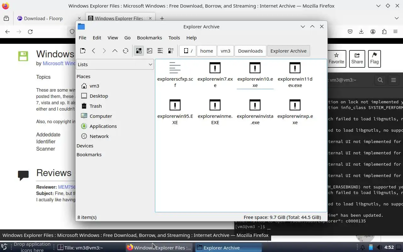Select the explorerwinme.EXE file
403x252 pixels.
tap(215, 112)
